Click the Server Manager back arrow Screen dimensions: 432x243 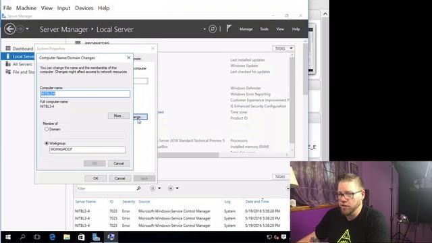(9, 29)
